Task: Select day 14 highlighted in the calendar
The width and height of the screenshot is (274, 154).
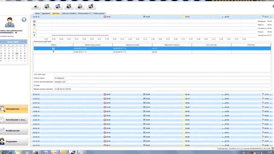Action: click(17, 53)
